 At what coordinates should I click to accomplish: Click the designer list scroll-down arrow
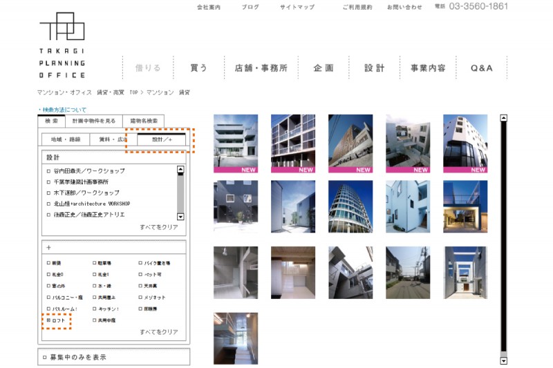click(x=180, y=217)
